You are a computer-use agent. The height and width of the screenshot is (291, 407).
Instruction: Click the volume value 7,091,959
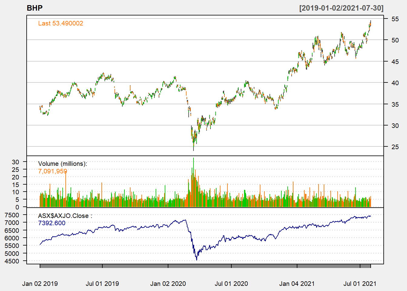53,171
